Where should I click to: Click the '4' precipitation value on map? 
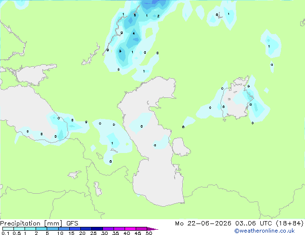134,34
